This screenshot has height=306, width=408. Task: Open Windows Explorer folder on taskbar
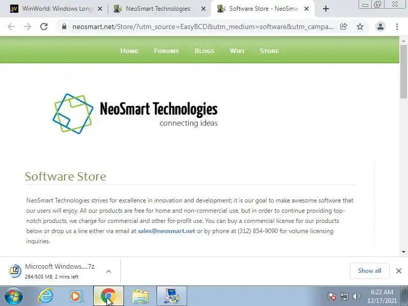140,296
